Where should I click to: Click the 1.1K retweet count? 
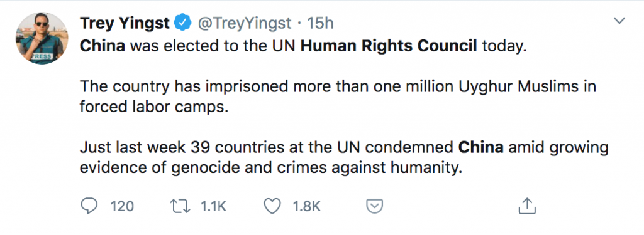click(x=213, y=206)
